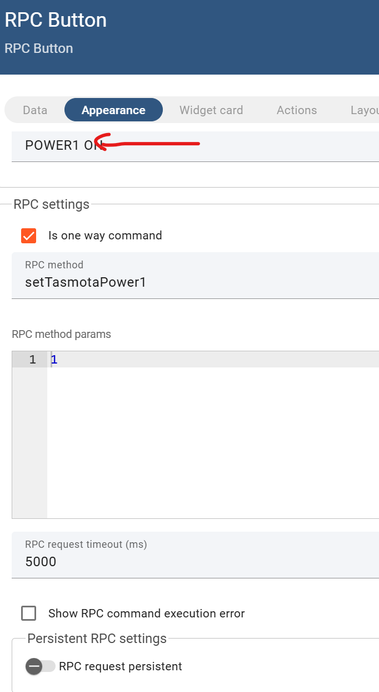Click the 'Show RPC command execution error' label
Viewport: 379px width, 692px height.
147,614
